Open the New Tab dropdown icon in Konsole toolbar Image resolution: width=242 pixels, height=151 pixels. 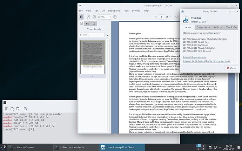click(12, 109)
